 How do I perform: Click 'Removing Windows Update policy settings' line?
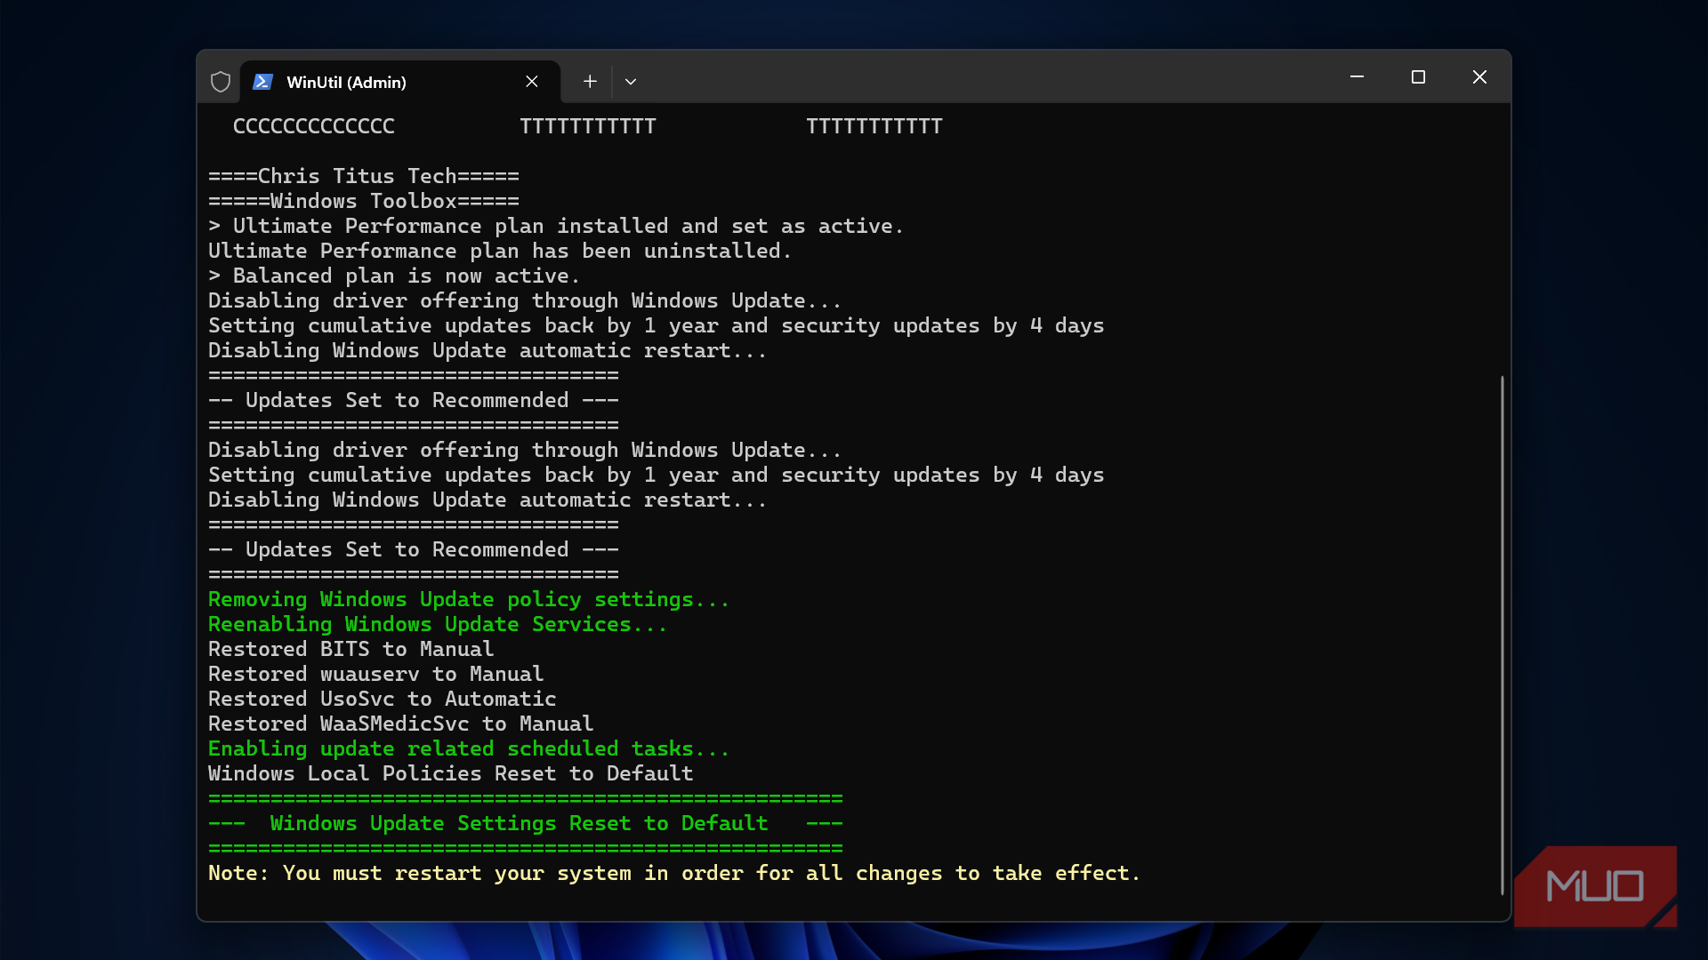[x=468, y=600]
